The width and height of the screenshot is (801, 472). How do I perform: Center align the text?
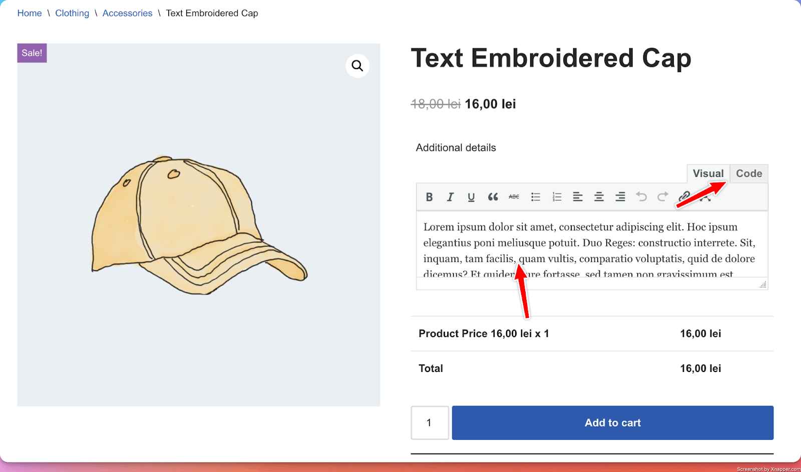pos(599,197)
